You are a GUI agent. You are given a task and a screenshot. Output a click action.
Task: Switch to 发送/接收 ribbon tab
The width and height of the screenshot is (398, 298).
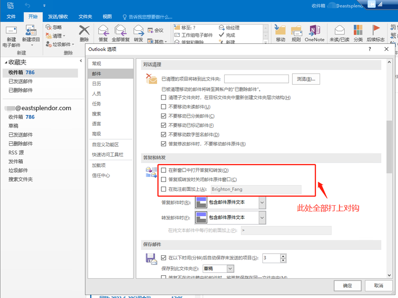[58, 17]
